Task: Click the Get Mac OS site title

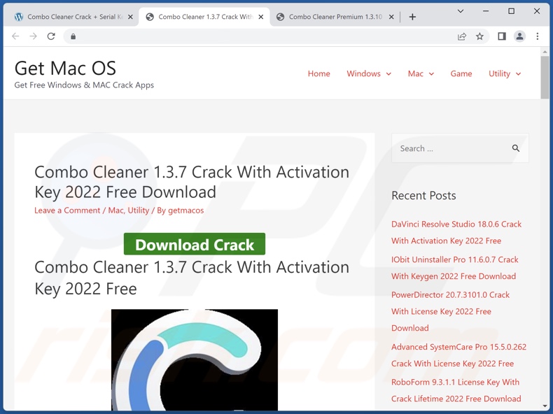Action: (x=65, y=68)
